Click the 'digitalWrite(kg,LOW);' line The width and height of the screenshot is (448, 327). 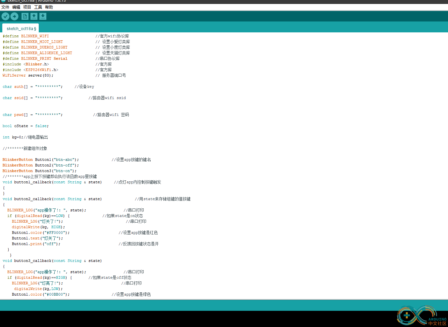click(38, 289)
